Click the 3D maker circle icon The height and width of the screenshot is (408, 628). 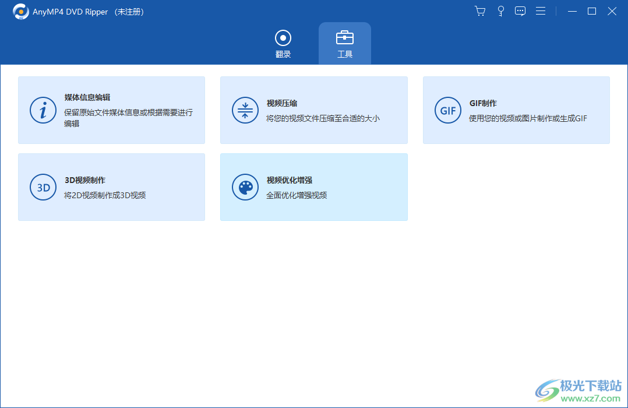pos(43,187)
